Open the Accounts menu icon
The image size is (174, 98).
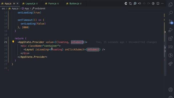click(170, 90)
